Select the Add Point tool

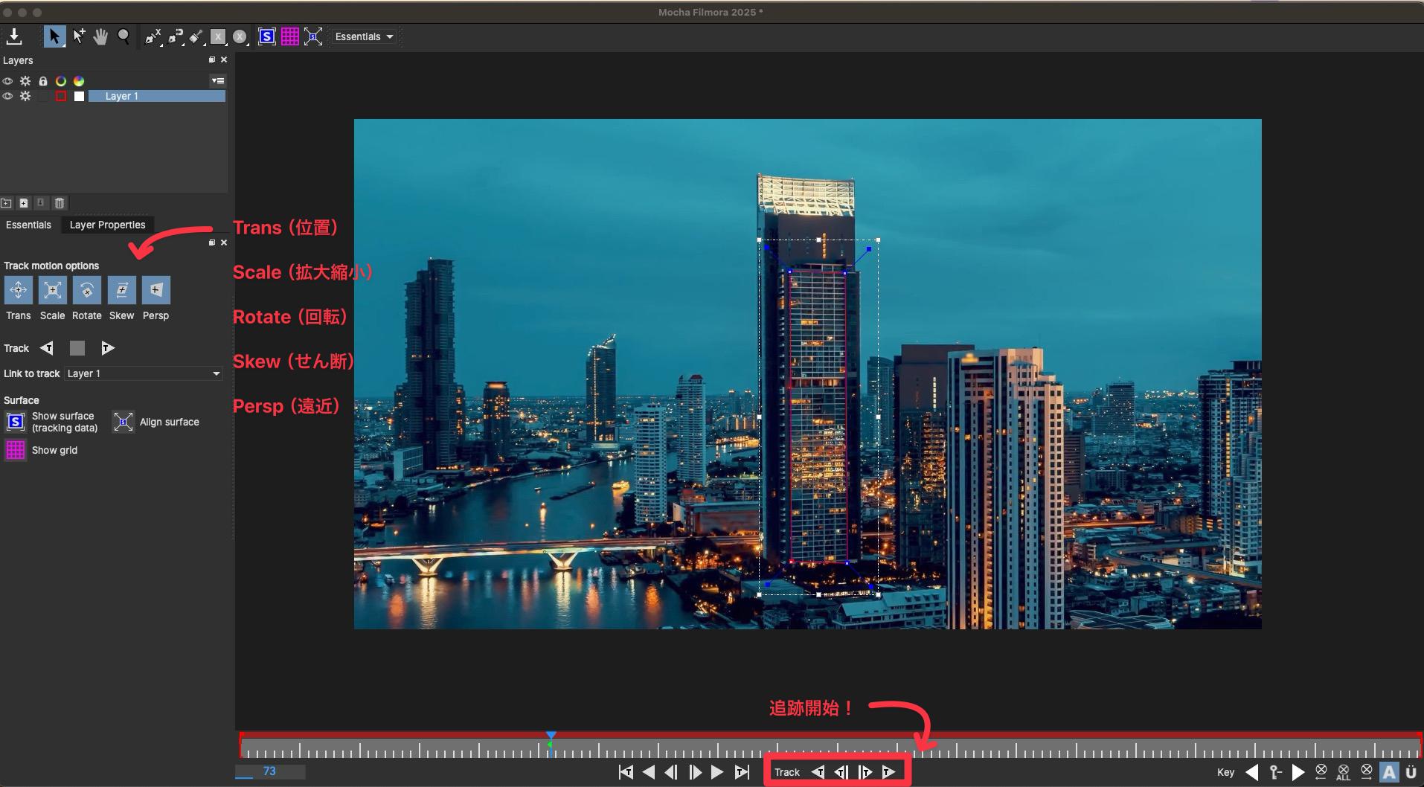coord(78,36)
